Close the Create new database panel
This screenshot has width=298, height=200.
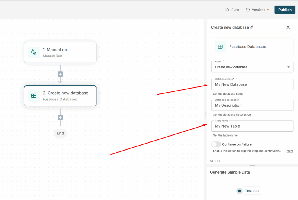(288, 27)
